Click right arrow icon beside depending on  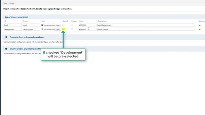6,49
